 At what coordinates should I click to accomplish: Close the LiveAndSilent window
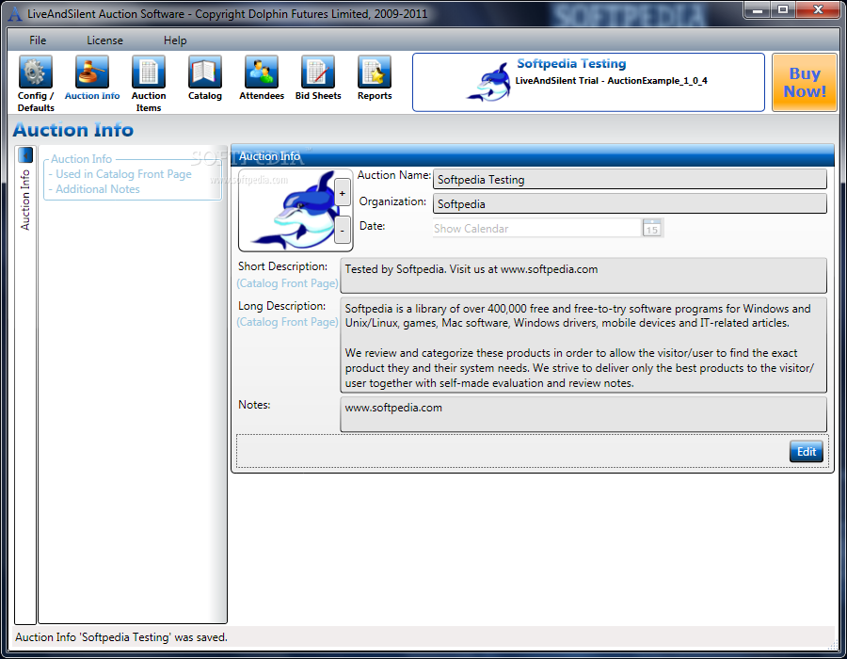[818, 9]
